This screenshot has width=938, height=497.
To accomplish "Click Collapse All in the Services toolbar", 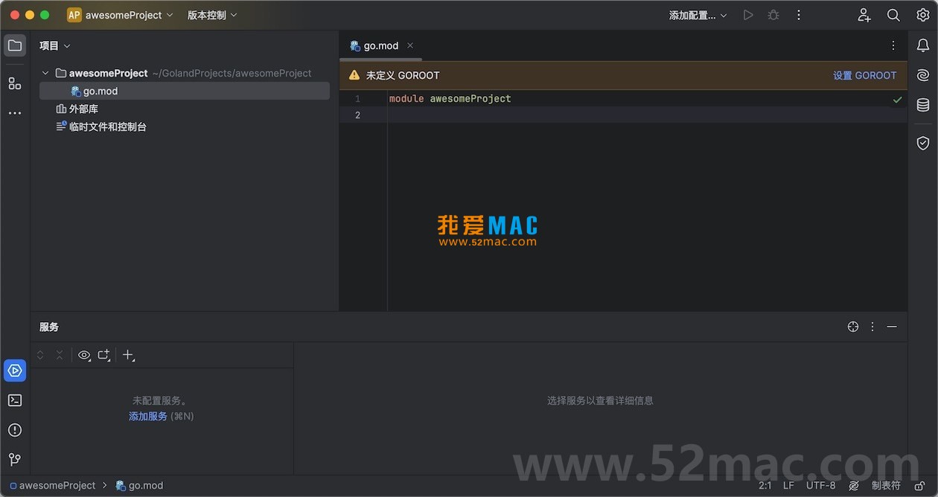I will click(60, 356).
